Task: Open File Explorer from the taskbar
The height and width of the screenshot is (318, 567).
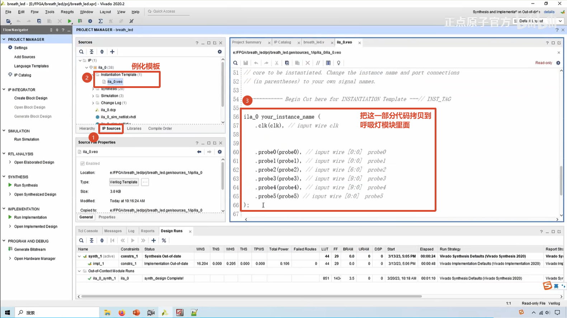Action: [x=107, y=313]
